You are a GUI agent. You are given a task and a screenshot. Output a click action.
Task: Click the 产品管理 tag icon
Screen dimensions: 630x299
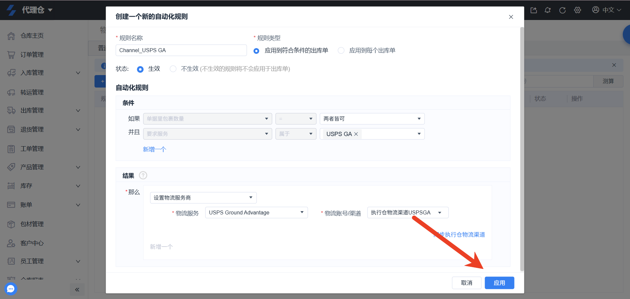pos(11,167)
